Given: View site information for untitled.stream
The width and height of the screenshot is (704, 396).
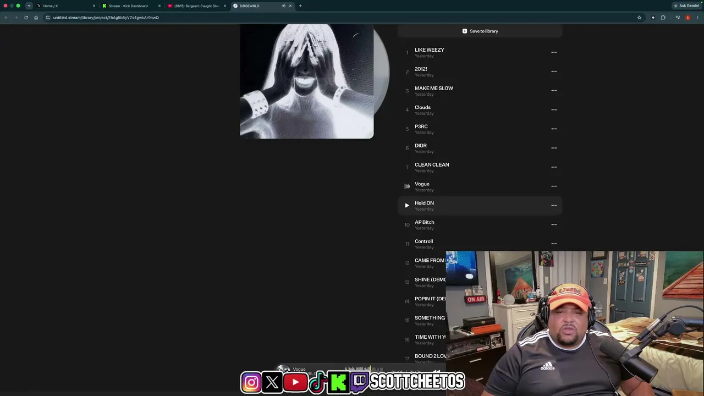Looking at the screenshot, I should pos(48,18).
